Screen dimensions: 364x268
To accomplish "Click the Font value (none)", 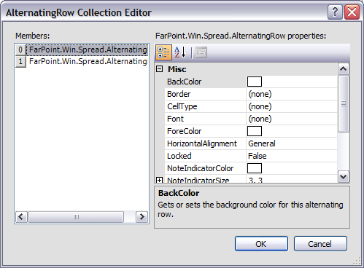I will click(260, 119).
